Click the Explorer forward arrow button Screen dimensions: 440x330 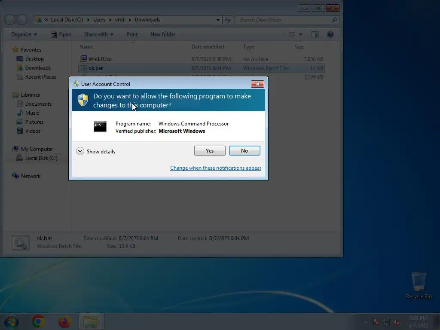(22, 20)
